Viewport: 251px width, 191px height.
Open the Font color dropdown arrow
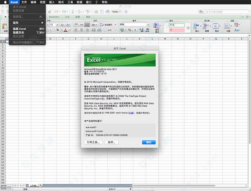(x=69, y=30)
